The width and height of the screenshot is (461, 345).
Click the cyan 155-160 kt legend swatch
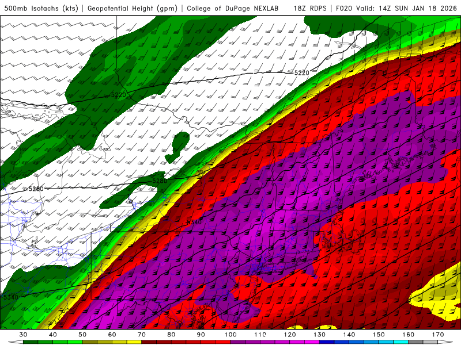tap(401, 342)
